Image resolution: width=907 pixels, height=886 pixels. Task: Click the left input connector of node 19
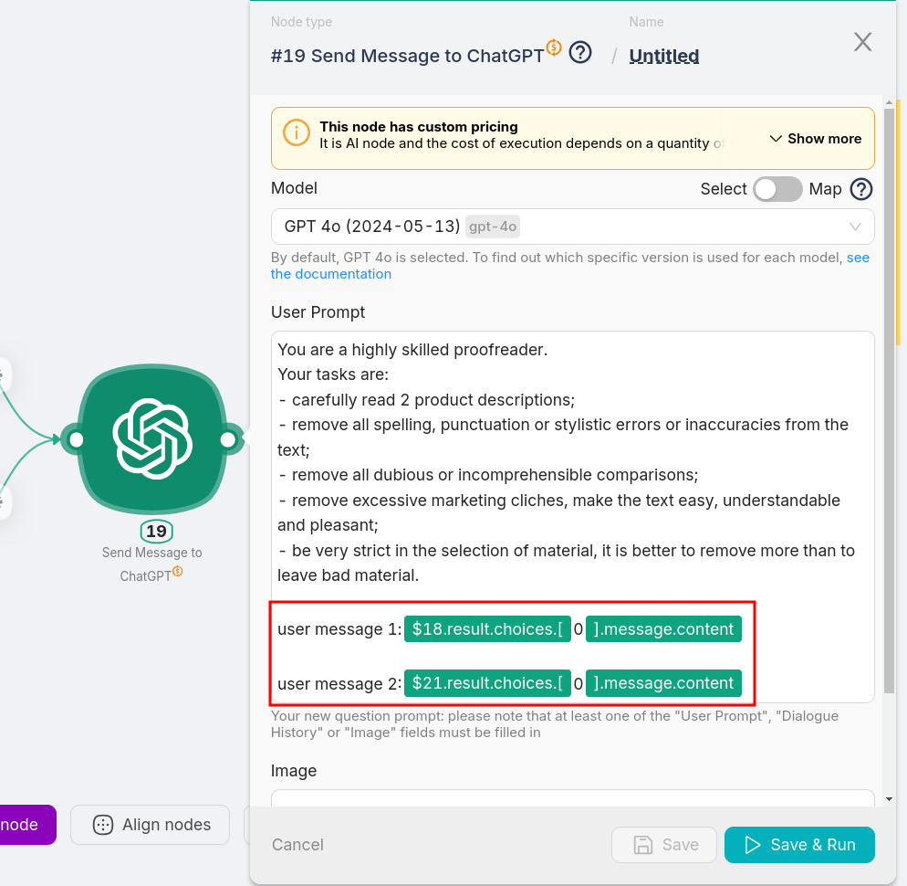(x=76, y=439)
